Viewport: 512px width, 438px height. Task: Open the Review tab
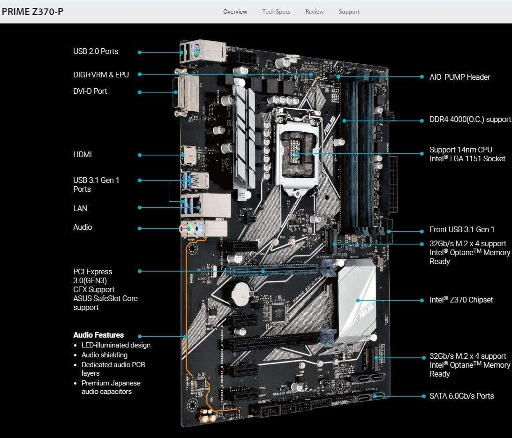point(314,11)
